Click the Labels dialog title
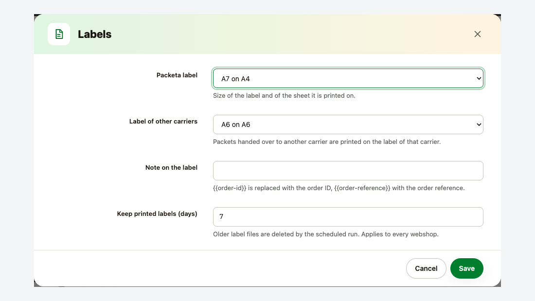 pyautogui.click(x=94, y=34)
